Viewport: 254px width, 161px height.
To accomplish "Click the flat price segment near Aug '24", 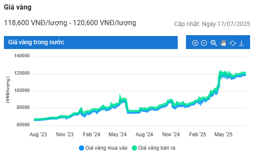I will point(133,112).
